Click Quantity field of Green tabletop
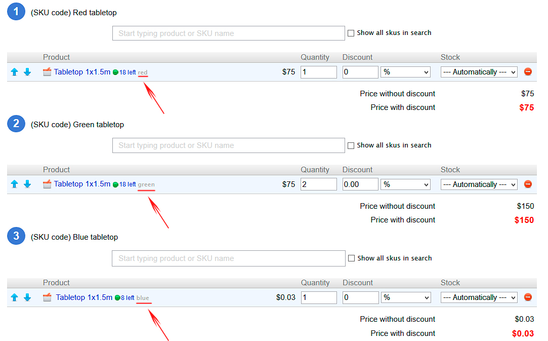This screenshot has height=341, width=548. (x=319, y=184)
